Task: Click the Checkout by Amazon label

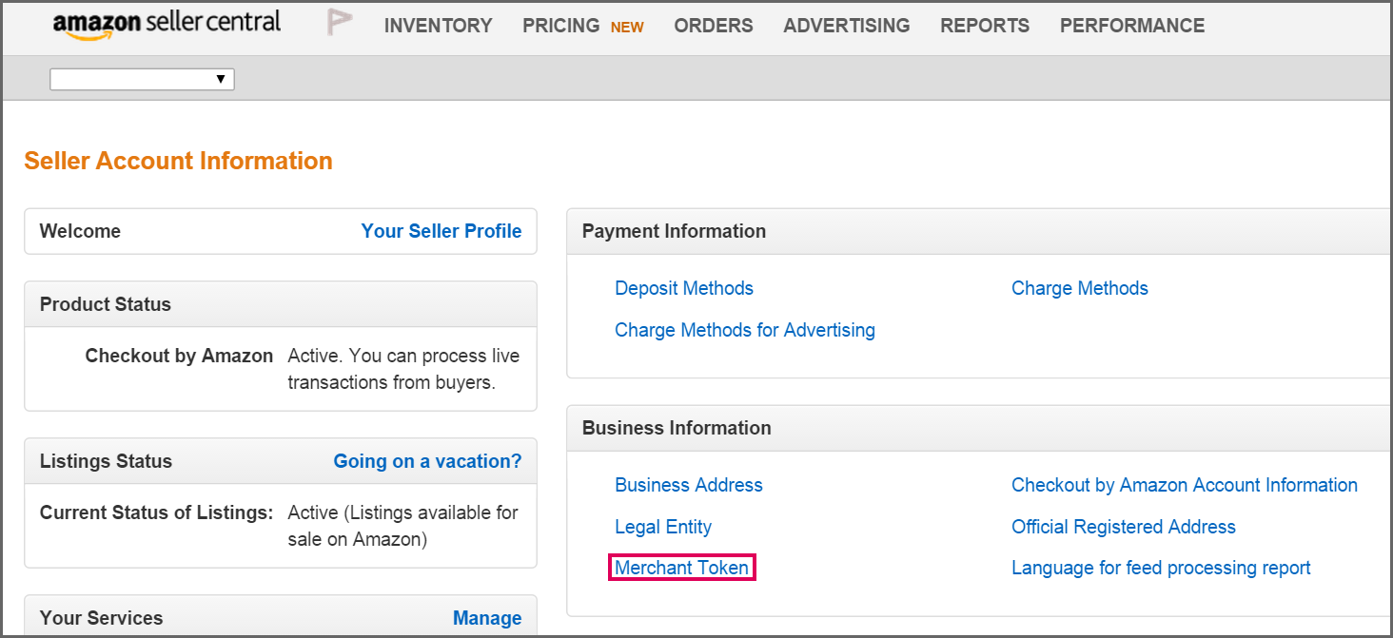Action: [x=179, y=356]
